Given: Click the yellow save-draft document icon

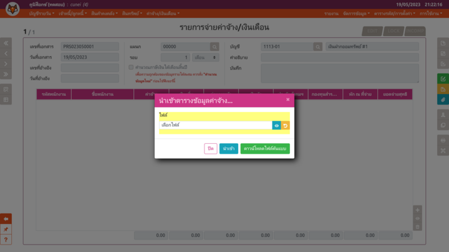Looking at the screenshot, I should [x=443, y=89].
